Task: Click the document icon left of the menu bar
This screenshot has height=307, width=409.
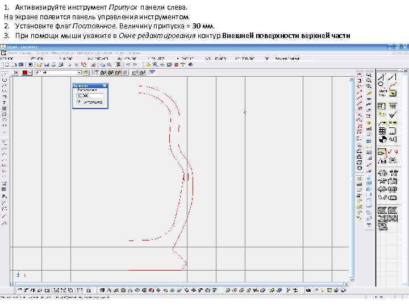Action: pos(3,53)
